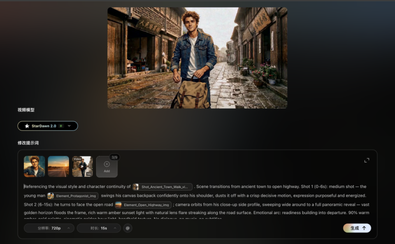Open the StarDawn 2.0 model dropdown
The height and width of the screenshot is (244, 395).
pos(48,126)
